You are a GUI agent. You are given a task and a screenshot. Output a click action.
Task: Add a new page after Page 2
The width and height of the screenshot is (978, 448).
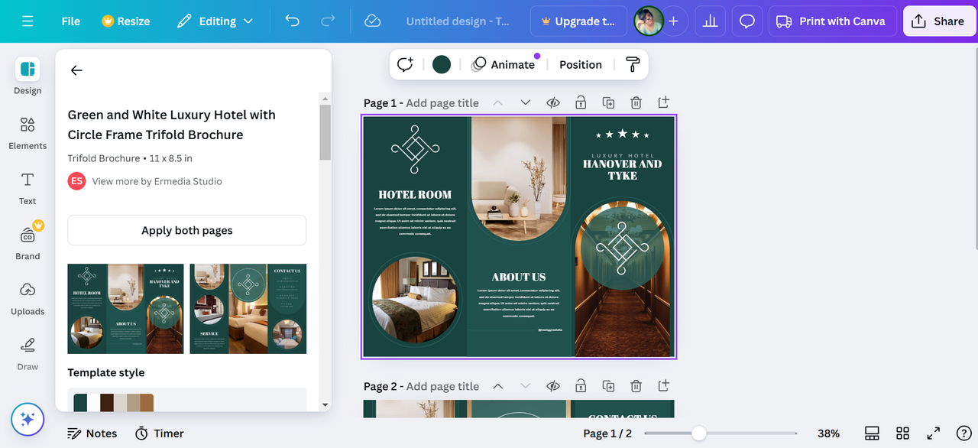[x=663, y=386]
